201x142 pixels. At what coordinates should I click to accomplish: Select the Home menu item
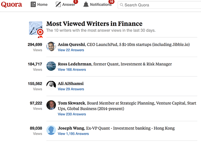click(39, 4)
